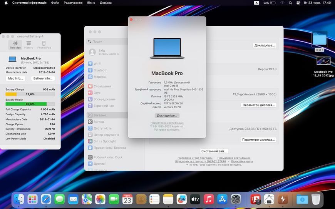Open Reminders app in the Dock
The width and height of the screenshot is (335, 209).
pyautogui.click(x=154, y=199)
